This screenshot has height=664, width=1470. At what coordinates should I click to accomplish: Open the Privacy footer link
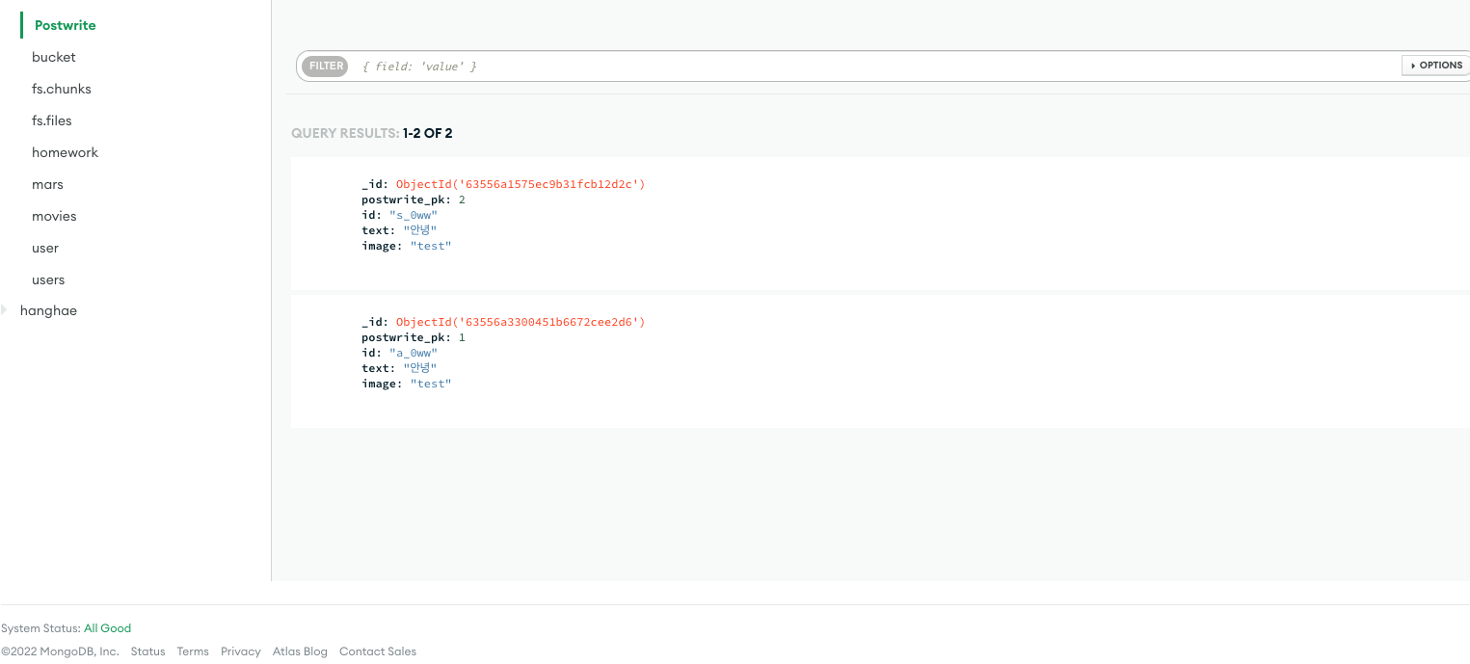(241, 651)
